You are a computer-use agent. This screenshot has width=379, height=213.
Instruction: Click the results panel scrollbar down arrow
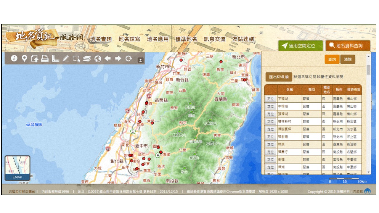tap(369, 172)
